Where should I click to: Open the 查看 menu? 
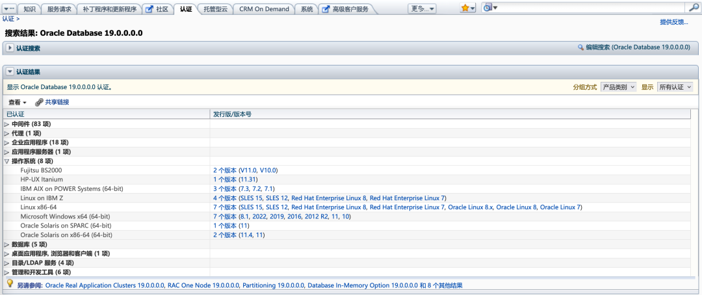pyautogui.click(x=18, y=103)
